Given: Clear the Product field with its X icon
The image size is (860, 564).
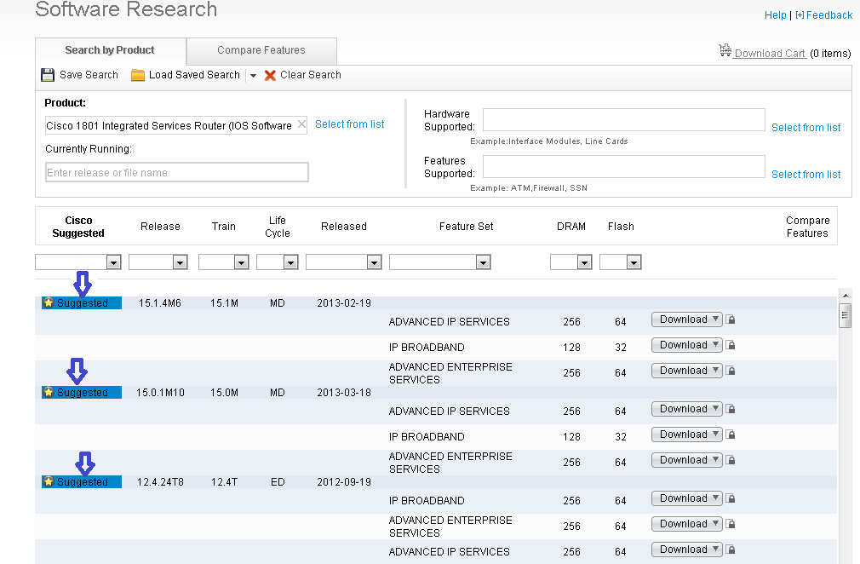Looking at the screenshot, I should [x=301, y=124].
